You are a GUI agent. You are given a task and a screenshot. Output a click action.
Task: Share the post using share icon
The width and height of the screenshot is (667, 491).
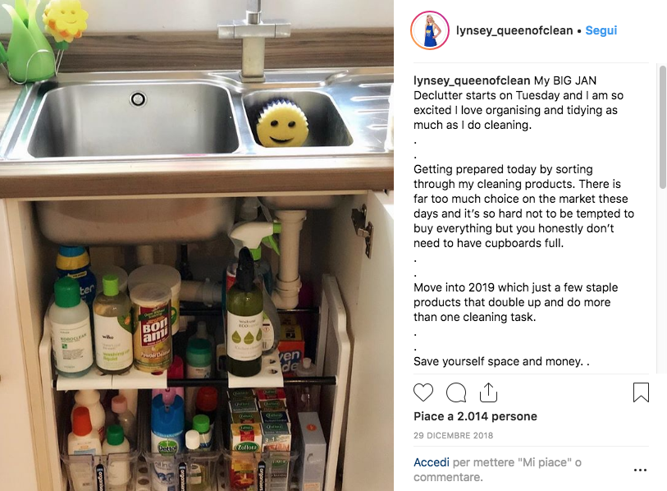click(x=488, y=392)
